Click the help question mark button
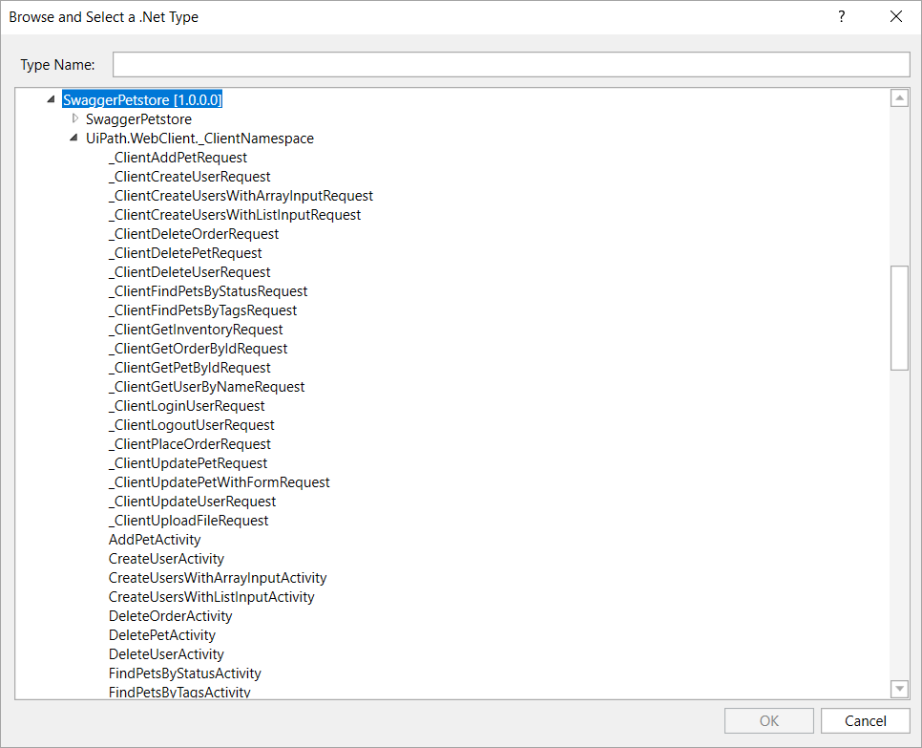The width and height of the screenshot is (922, 748). [x=841, y=17]
